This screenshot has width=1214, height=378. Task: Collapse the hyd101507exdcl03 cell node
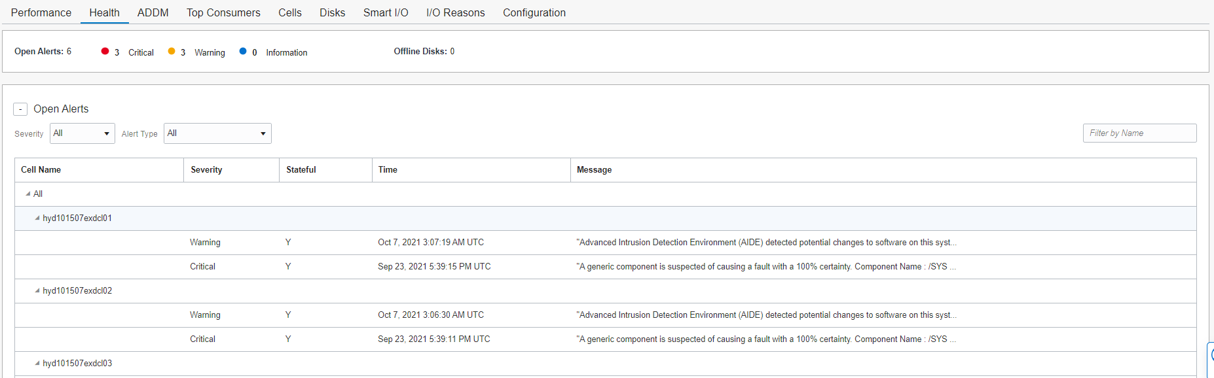[37, 364]
